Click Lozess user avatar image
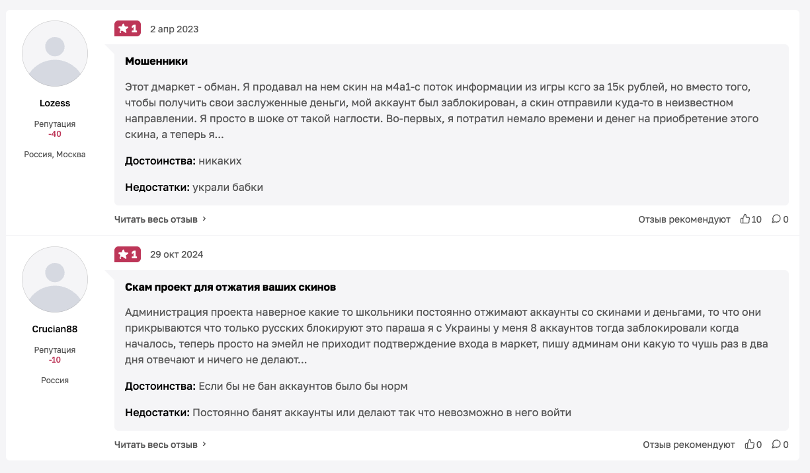Viewport: 810px width, 473px height. [x=55, y=54]
